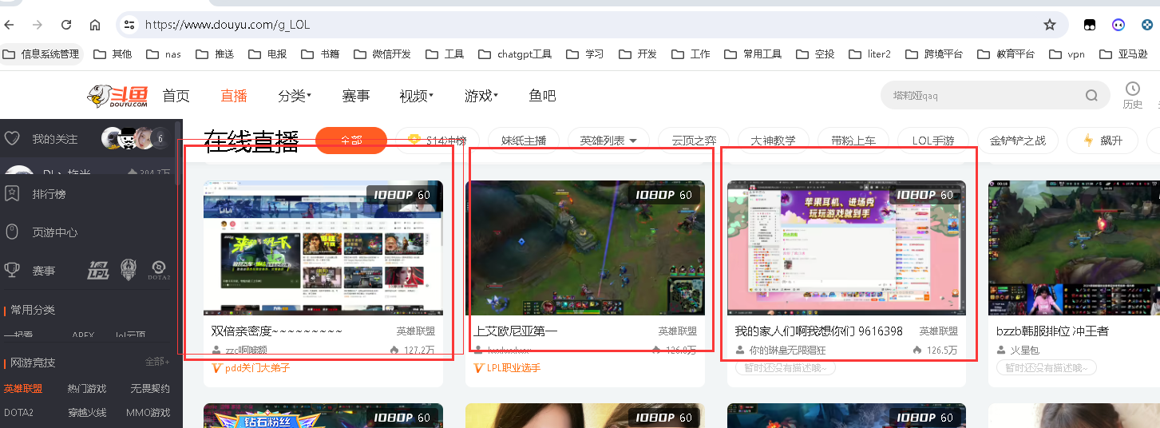The image size is (1160, 428).
Task: Click the search magnifier icon
Action: click(1091, 96)
